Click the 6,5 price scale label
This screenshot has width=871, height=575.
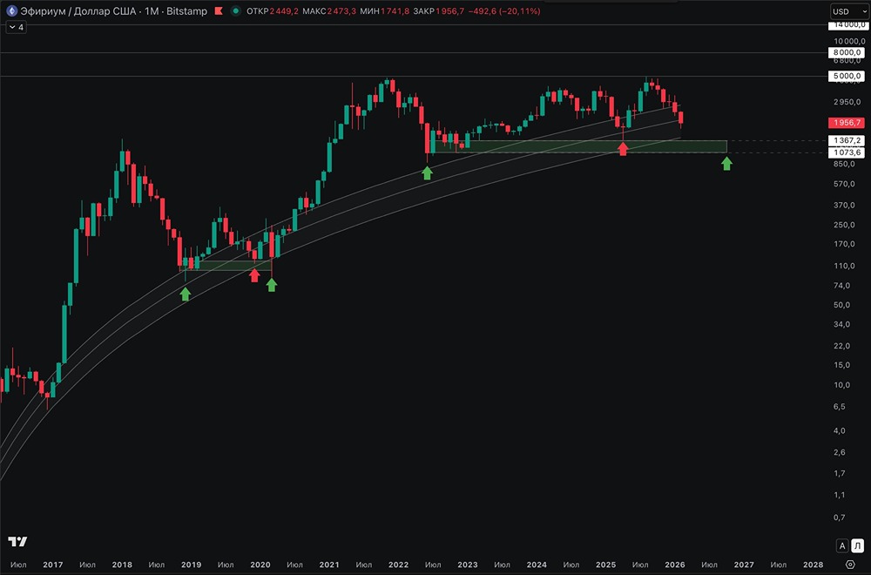(840, 407)
